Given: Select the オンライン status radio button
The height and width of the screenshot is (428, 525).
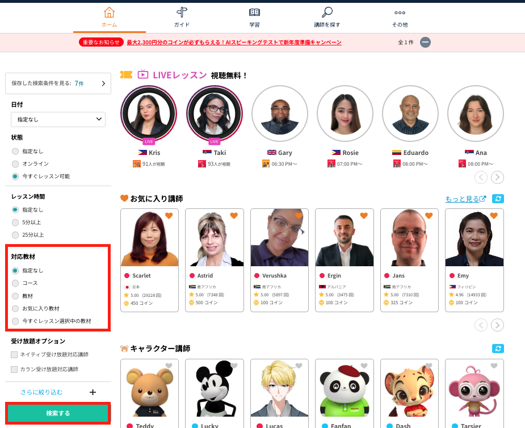Looking at the screenshot, I should click(x=15, y=164).
